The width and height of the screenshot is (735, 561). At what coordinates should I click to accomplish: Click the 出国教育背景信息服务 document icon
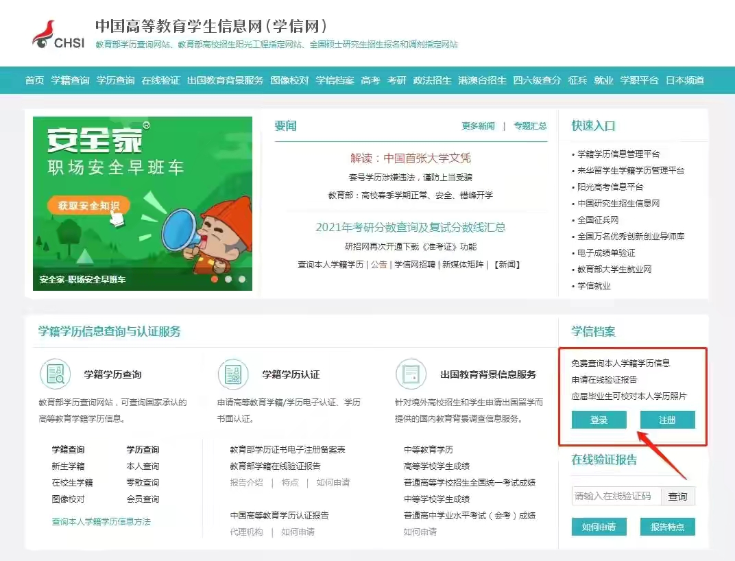click(x=411, y=374)
